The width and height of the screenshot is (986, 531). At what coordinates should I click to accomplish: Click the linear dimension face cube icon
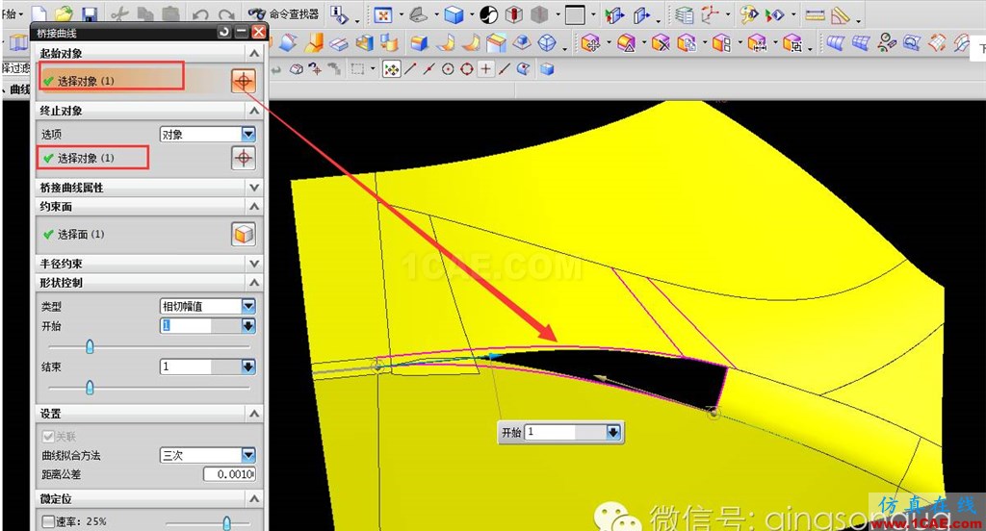point(757,42)
